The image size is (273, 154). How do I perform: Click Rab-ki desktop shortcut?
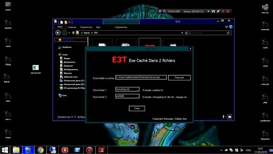pos(7,78)
